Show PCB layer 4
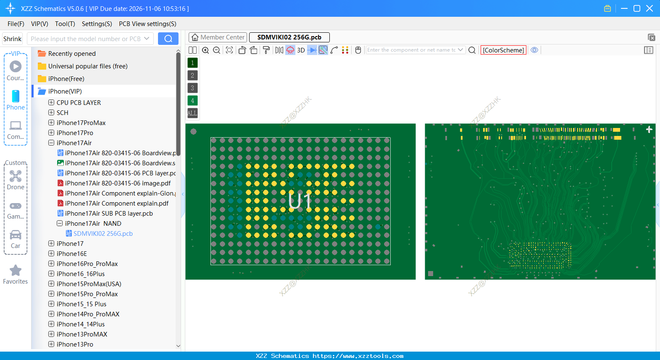 tap(192, 101)
